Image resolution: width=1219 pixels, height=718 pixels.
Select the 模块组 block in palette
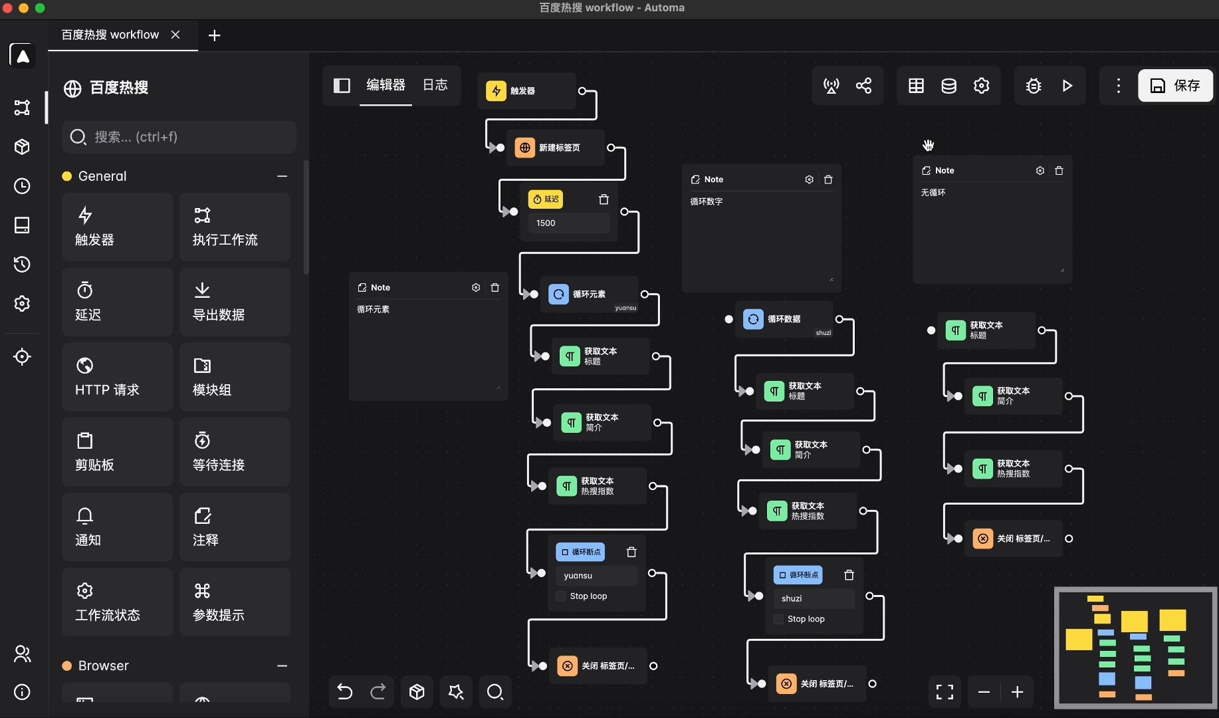[235, 377]
